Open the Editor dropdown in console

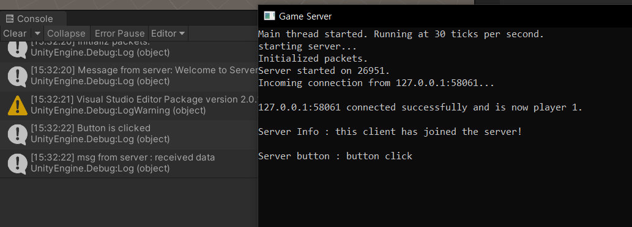tap(168, 34)
